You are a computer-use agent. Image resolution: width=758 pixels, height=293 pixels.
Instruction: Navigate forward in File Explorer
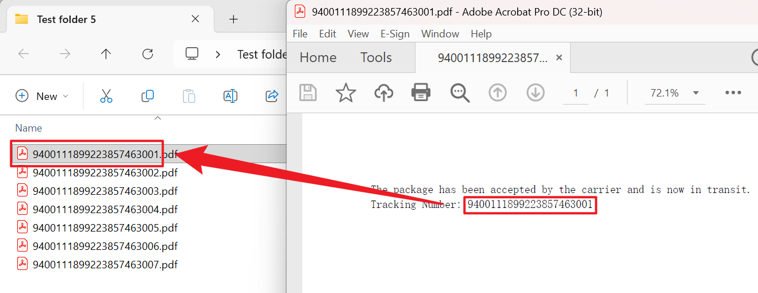65,54
